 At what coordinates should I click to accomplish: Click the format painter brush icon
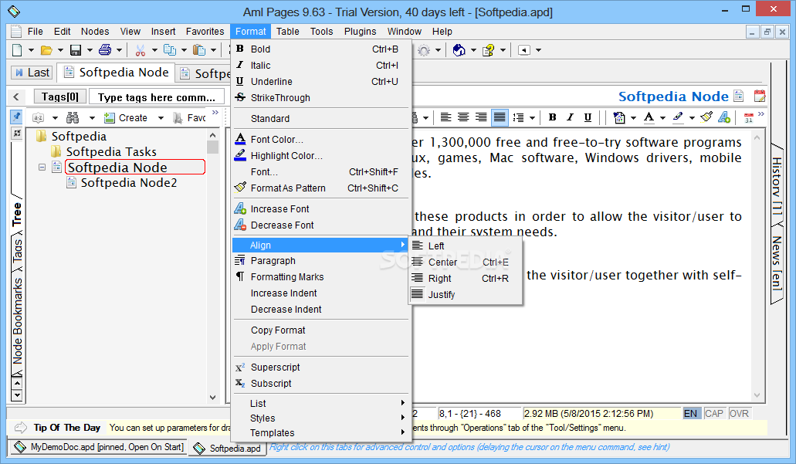(706, 117)
